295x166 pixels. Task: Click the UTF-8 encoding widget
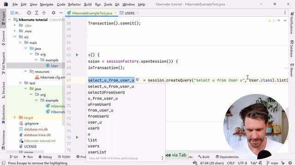[x=242, y=163]
